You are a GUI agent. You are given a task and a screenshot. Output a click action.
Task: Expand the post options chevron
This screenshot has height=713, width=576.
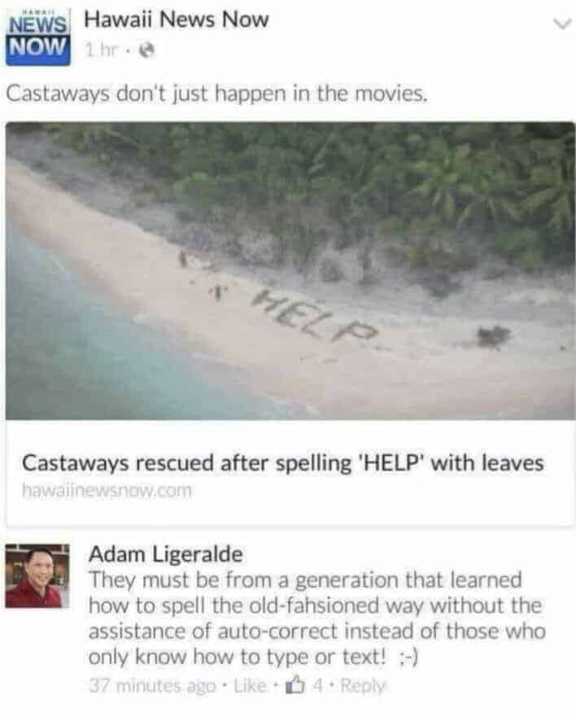[563, 24]
